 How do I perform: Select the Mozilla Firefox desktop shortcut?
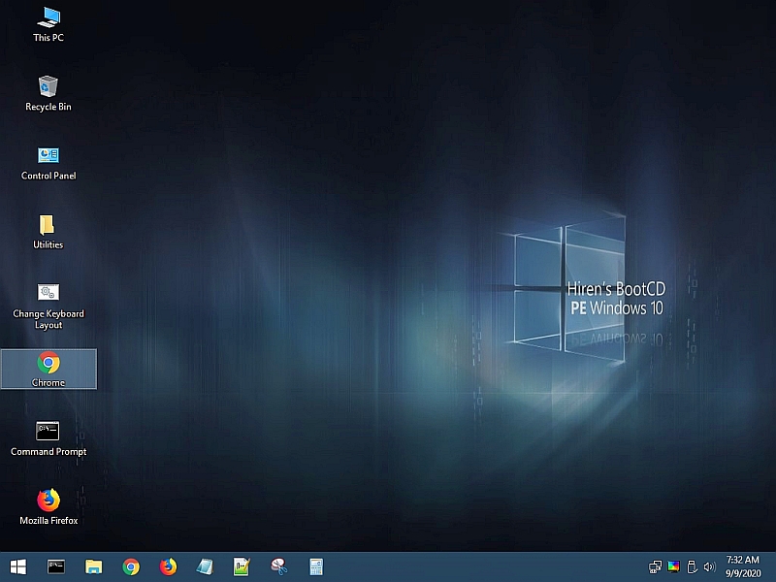pyautogui.click(x=48, y=507)
